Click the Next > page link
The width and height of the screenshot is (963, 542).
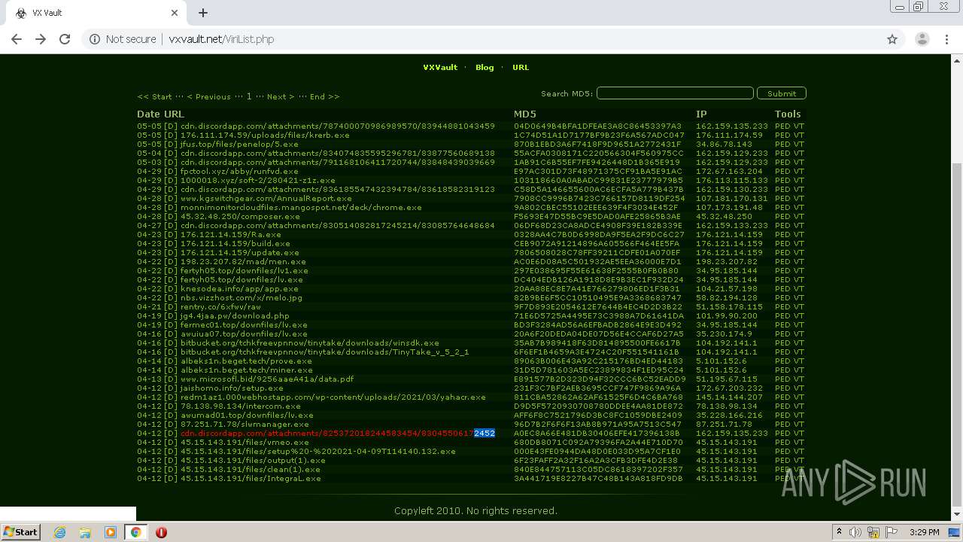(x=281, y=96)
